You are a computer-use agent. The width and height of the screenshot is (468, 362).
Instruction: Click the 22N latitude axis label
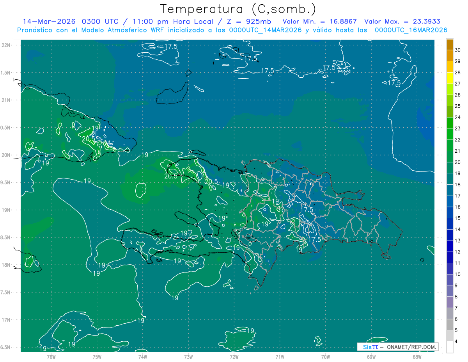(5, 45)
